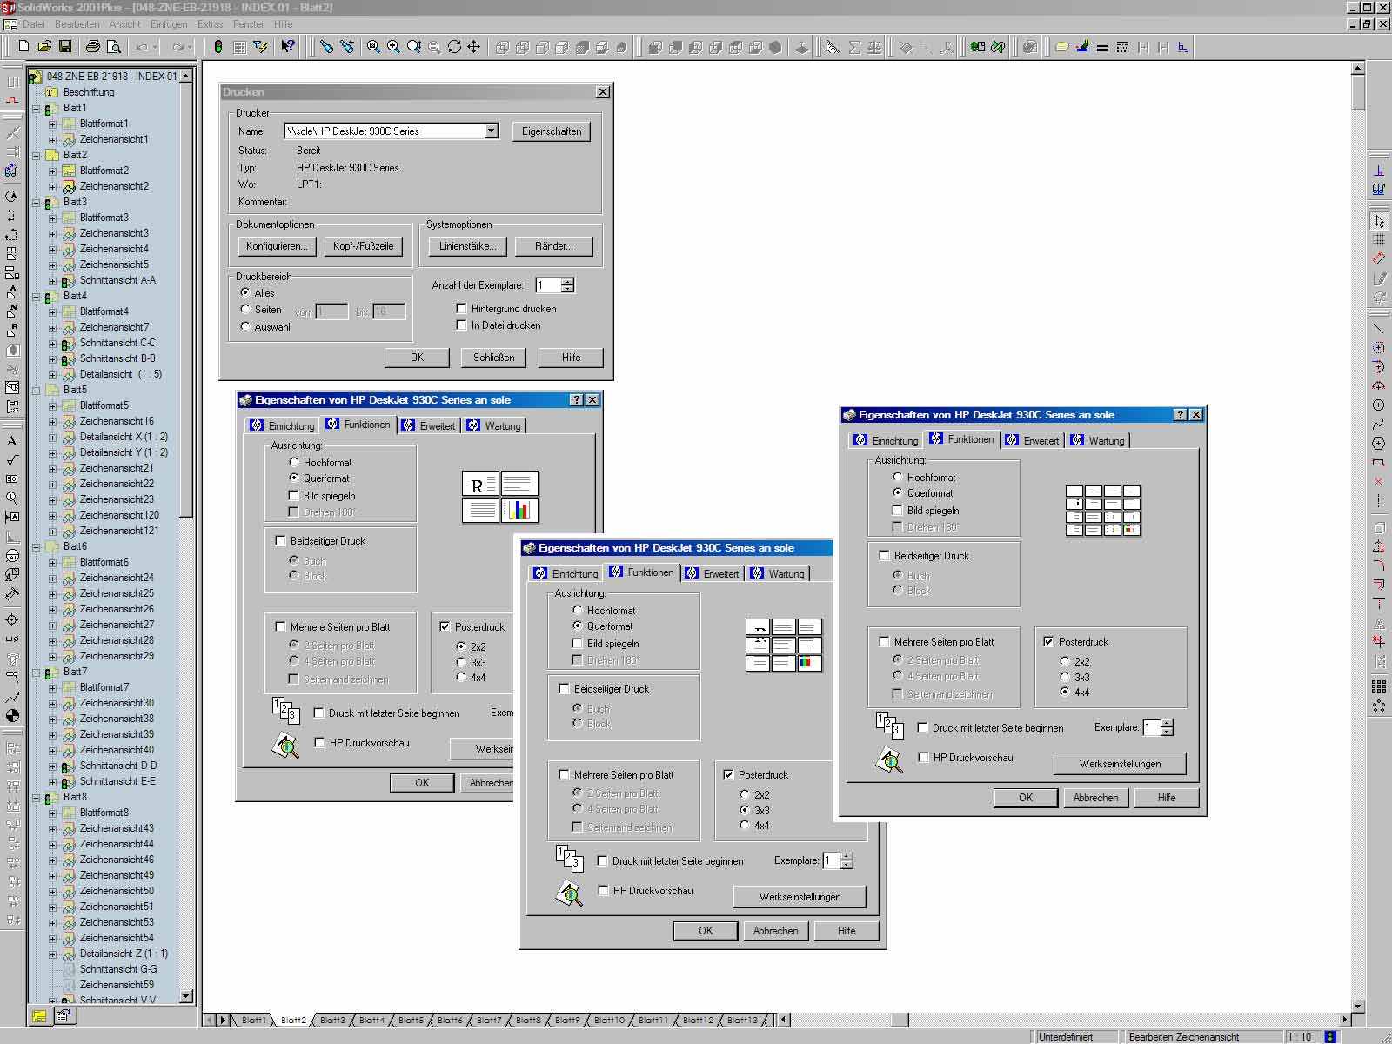Click the red X icon in right toolbar
Screen dimensions: 1392x1044
coord(1379,481)
